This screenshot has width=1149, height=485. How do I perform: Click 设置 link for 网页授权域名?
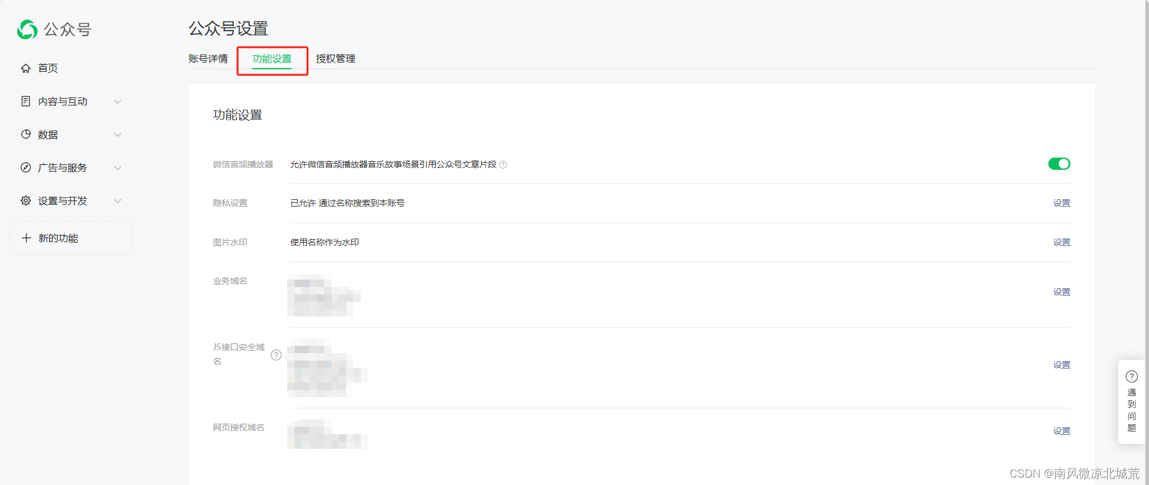coord(1062,431)
